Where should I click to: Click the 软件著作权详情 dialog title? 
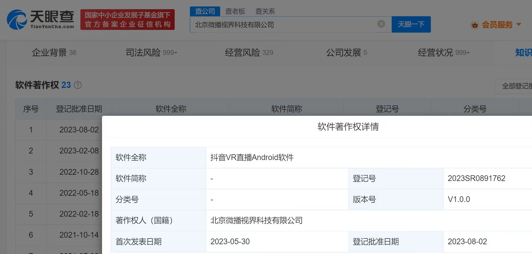tap(348, 127)
